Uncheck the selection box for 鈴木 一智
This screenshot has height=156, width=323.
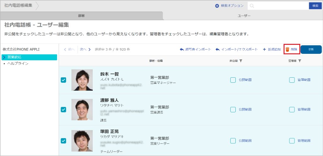(63, 80)
